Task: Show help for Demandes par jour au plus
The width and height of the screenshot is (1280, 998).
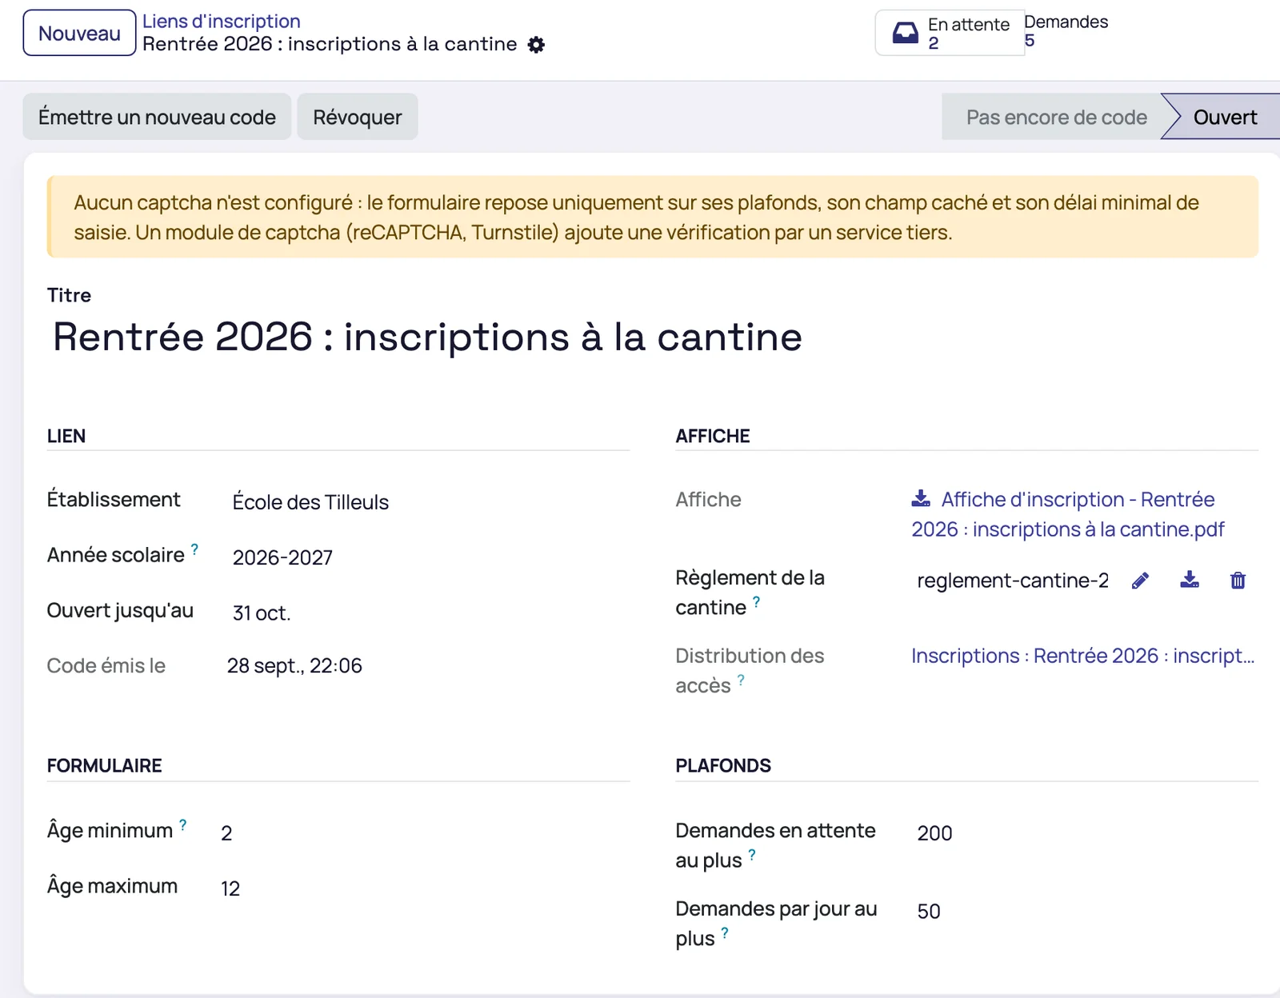Action: point(725,933)
